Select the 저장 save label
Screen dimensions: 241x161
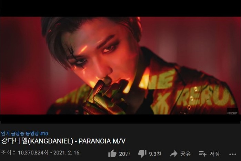(215, 154)
